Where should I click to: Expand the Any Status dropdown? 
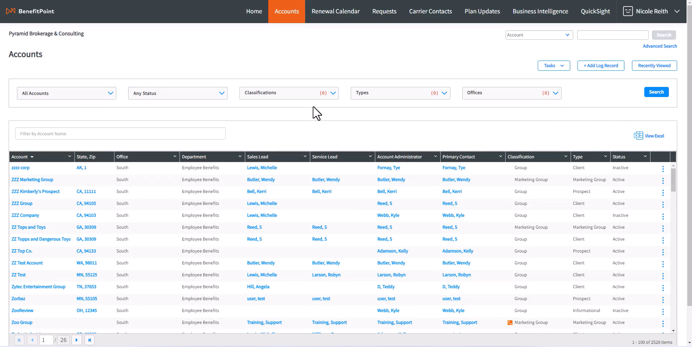[178, 93]
